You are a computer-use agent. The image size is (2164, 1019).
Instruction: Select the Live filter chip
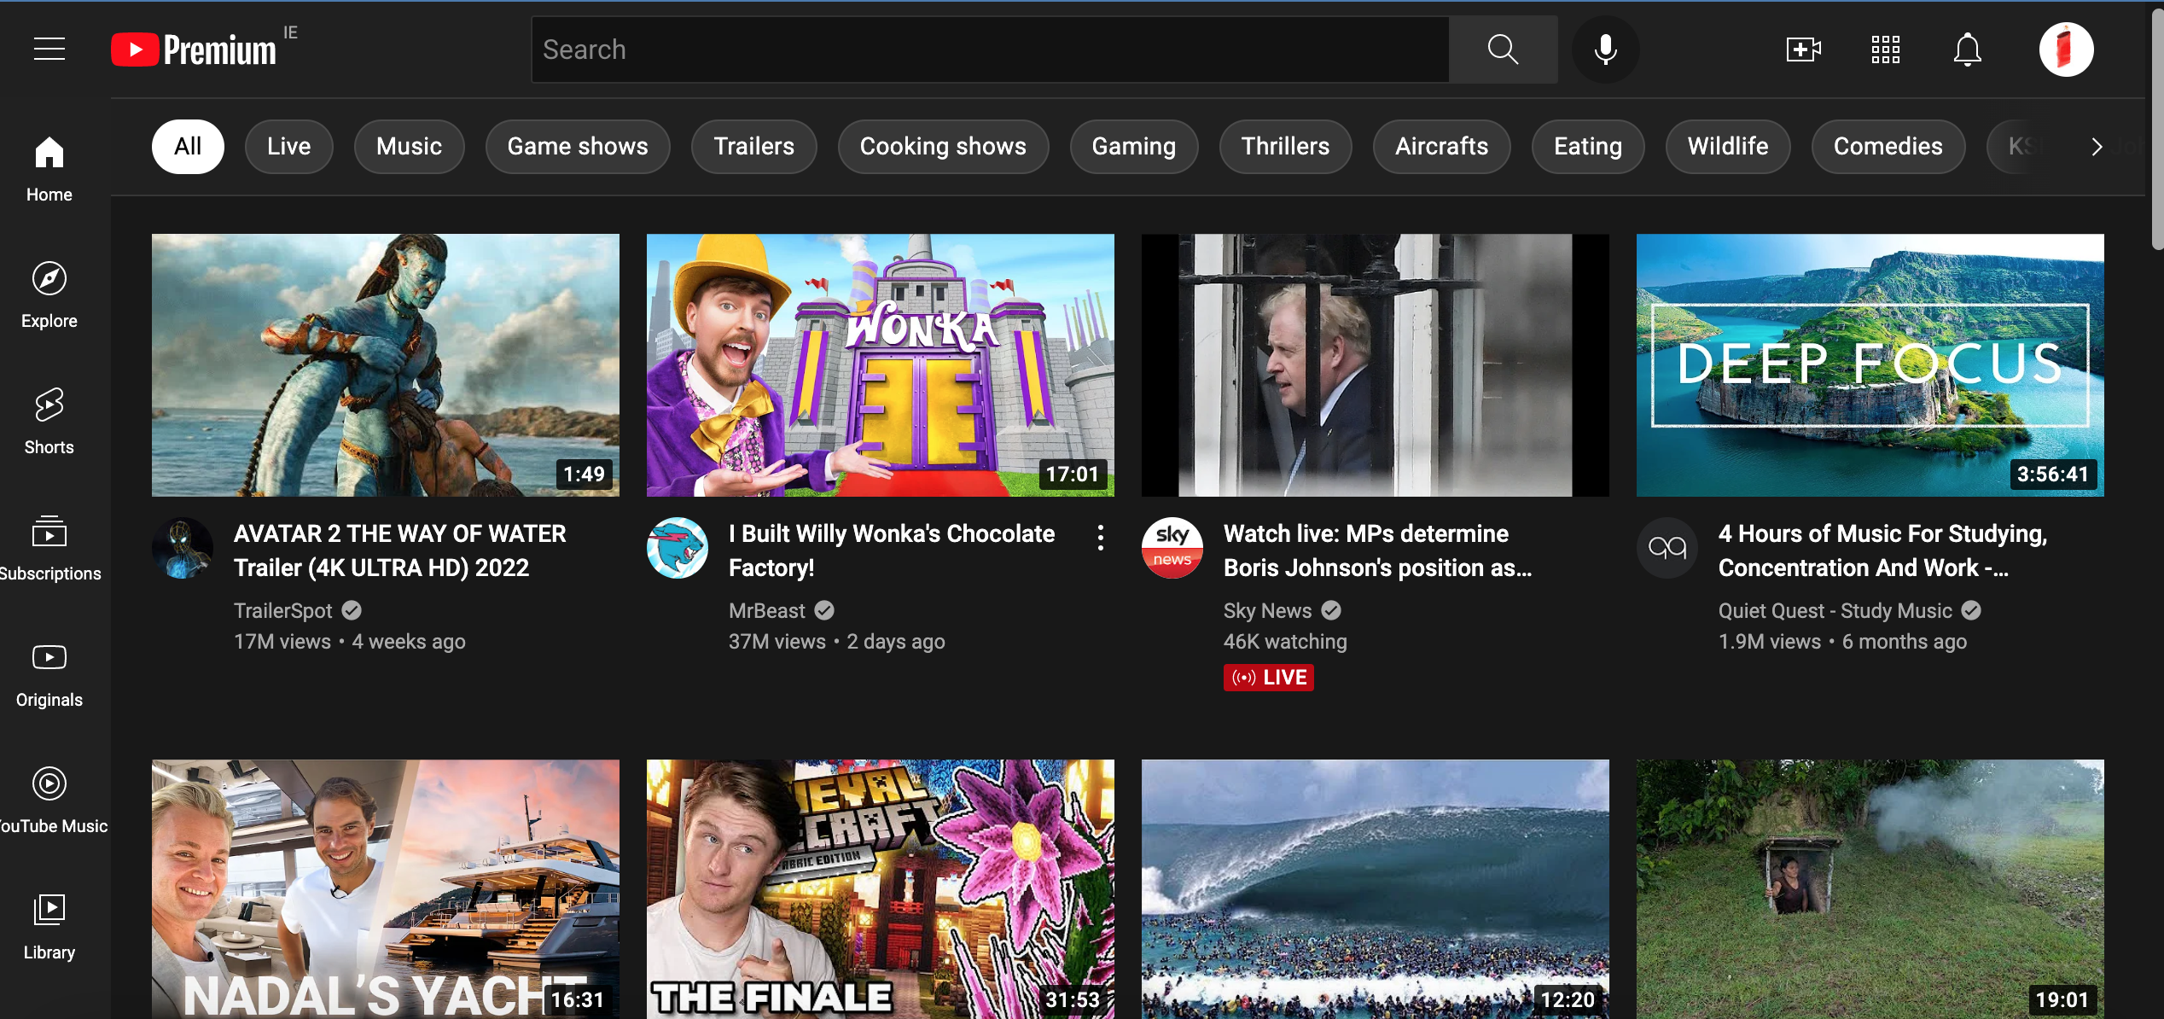[288, 147]
